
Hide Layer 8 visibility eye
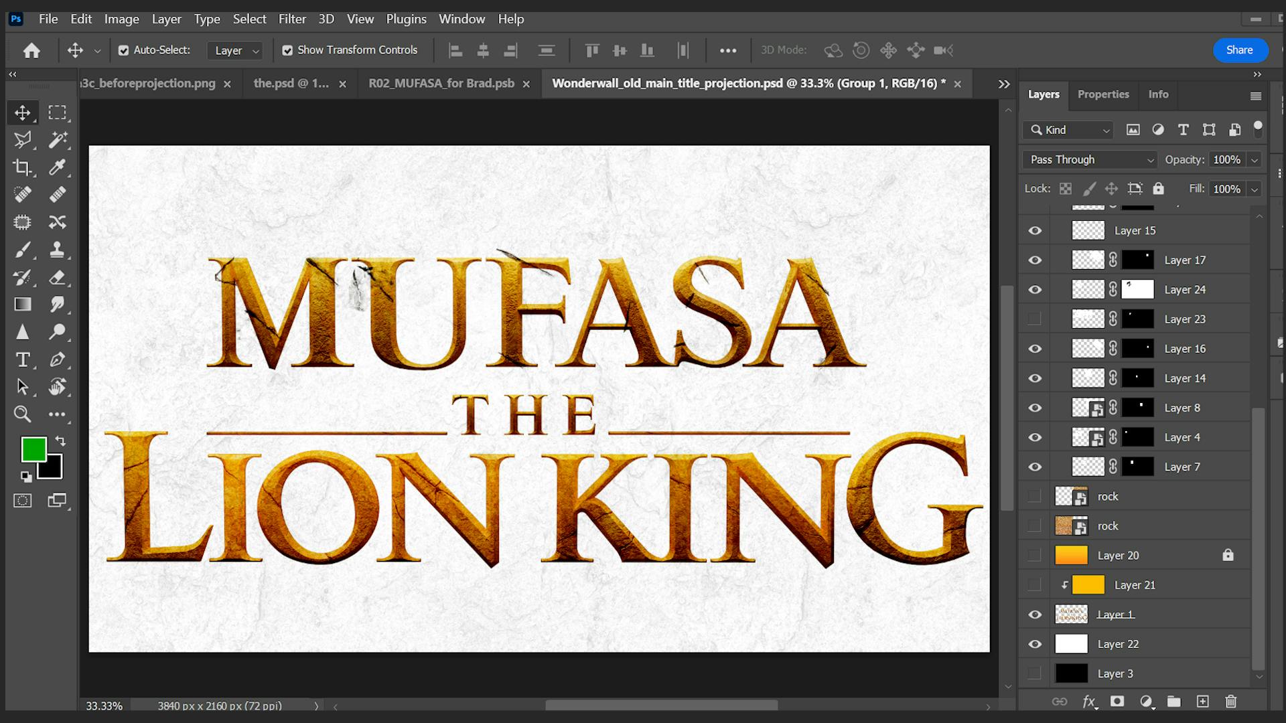1035,408
